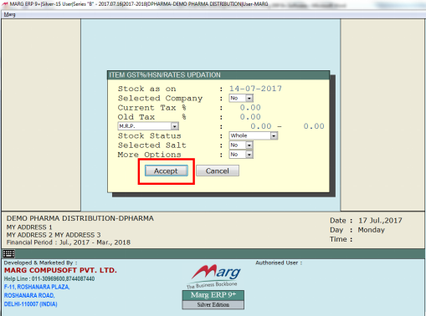Open the Marg menu
The height and width of the screenshot is (316, 426).
(9, 14)
